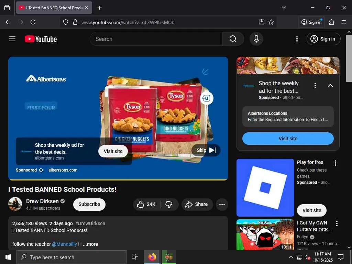This screenshot has width=352, height=264.
Task: Click the Windows taskbar search box
Action: pos(71,257)
